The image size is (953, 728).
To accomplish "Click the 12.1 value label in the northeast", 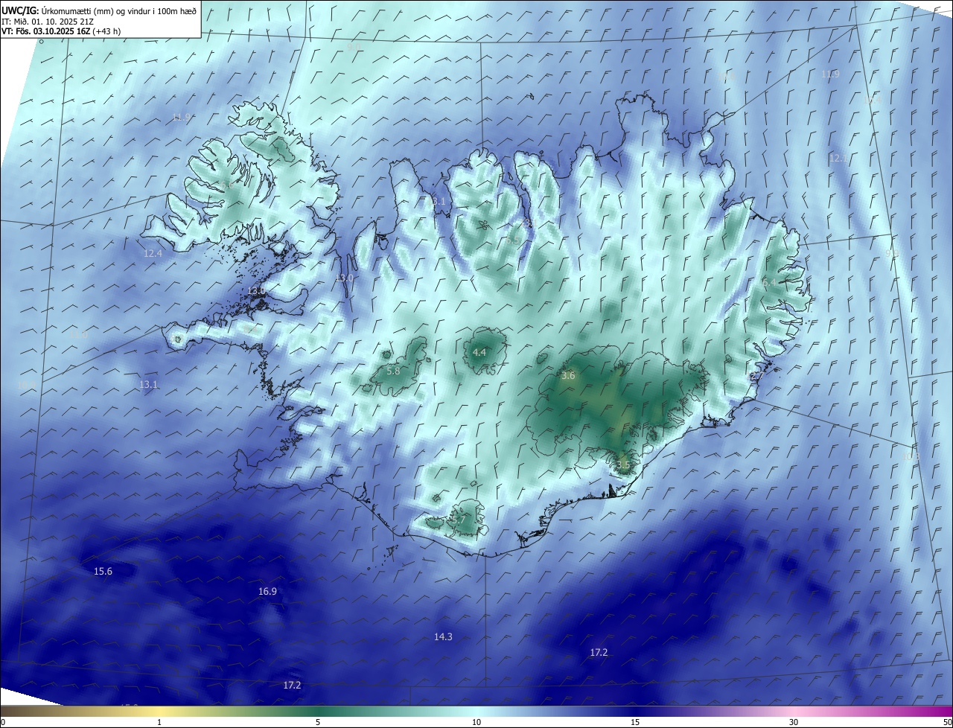I will (838, 158).
